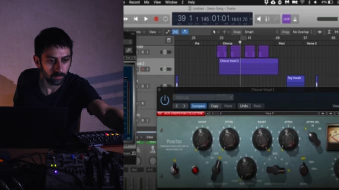Toggle the blue Catch Playhead icon

[x=184, y=32]
